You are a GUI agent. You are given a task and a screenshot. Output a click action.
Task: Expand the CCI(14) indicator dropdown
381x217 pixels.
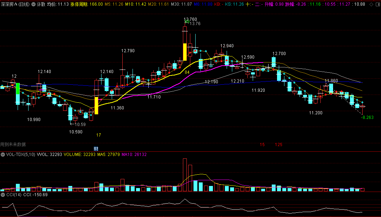3,195
